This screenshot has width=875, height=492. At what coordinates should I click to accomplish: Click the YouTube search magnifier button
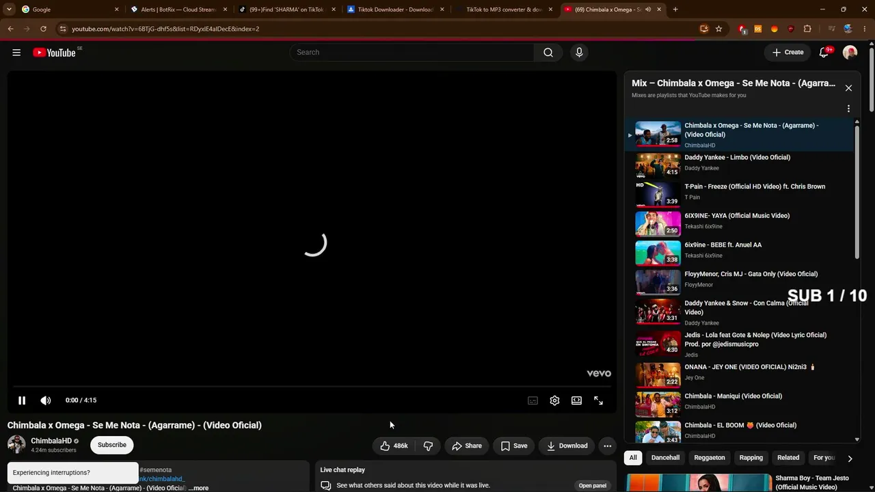pos(548,53)
